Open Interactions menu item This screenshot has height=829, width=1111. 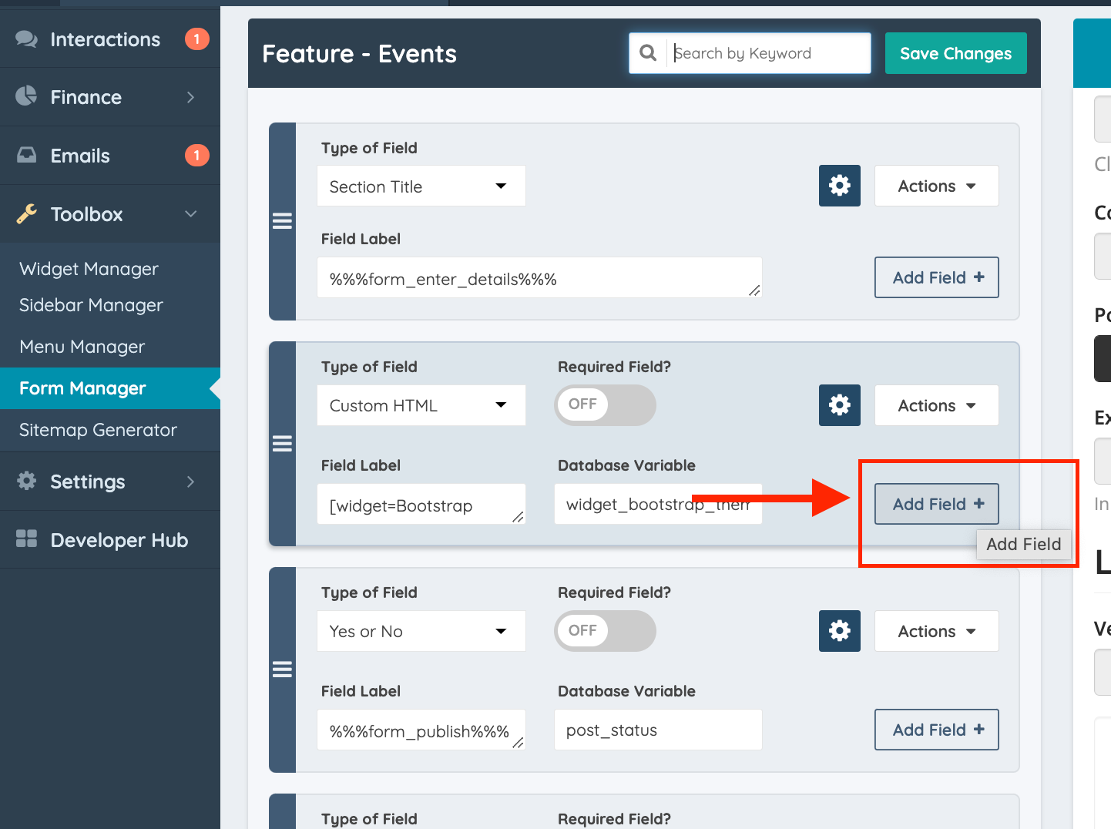click(110, 39)
